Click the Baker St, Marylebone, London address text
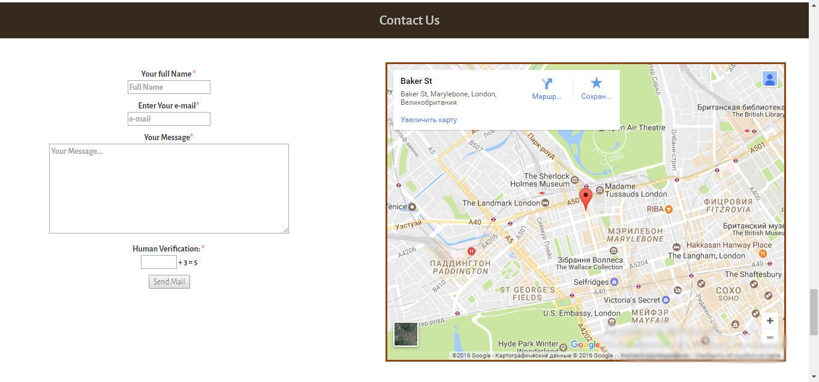Viewport: 819px width, 382px height. [x=448, y=98]
